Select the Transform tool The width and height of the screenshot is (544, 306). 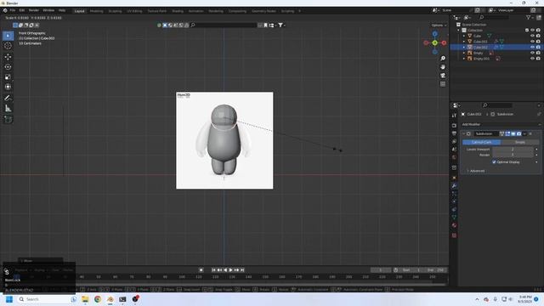(8, 87)
